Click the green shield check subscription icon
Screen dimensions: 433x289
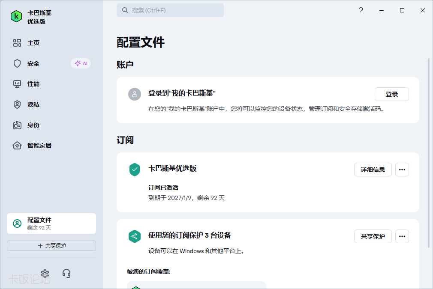point(135,170)
